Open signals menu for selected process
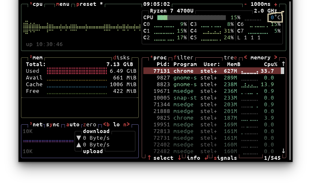The width and height of the screenshot is (311, 187). coord(225,158)
